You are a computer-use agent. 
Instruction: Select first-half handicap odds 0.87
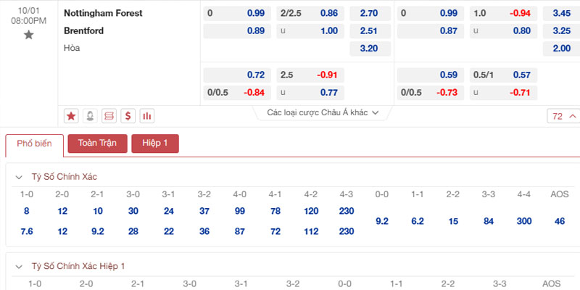pyautogui.click(x=430, y=31)
